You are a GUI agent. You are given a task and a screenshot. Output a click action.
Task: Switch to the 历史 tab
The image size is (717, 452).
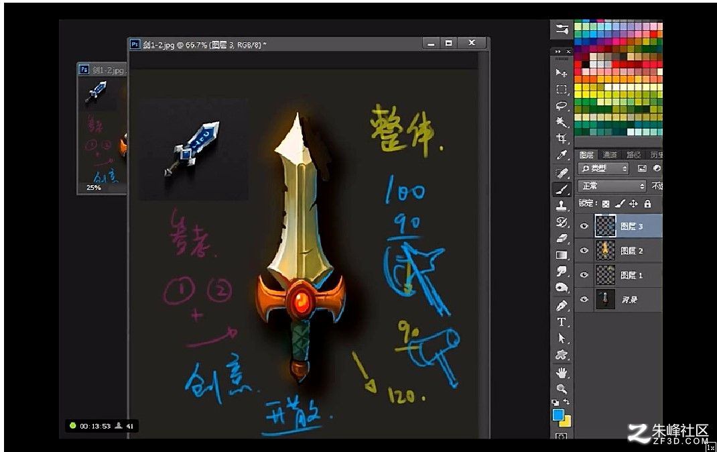coord(656,155)
